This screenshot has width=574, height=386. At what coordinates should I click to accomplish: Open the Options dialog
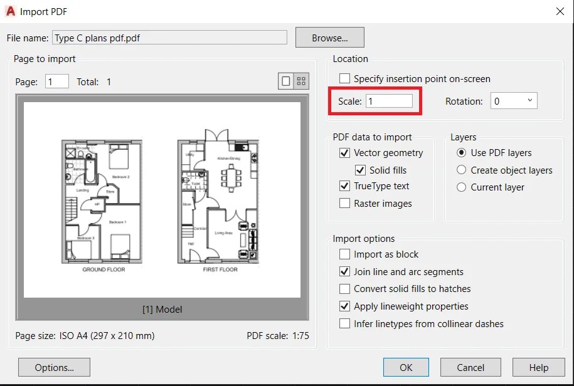(x=53, y=367)
